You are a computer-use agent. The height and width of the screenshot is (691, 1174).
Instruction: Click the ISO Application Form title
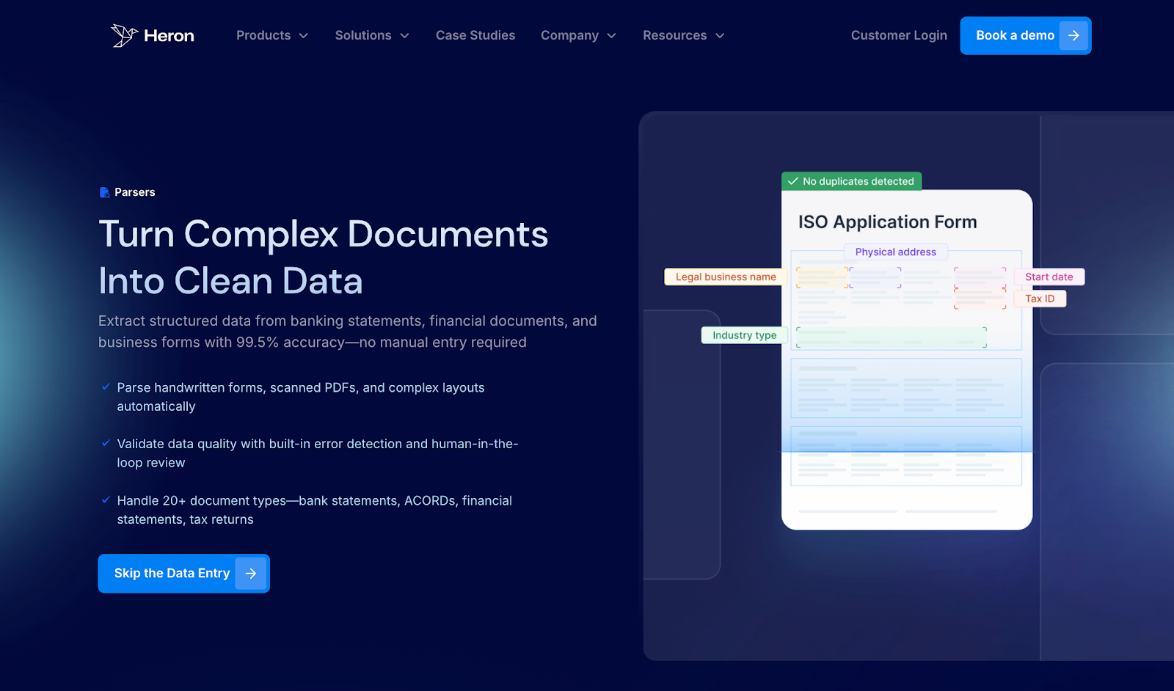pyautogui.click(x=888, y=222)
